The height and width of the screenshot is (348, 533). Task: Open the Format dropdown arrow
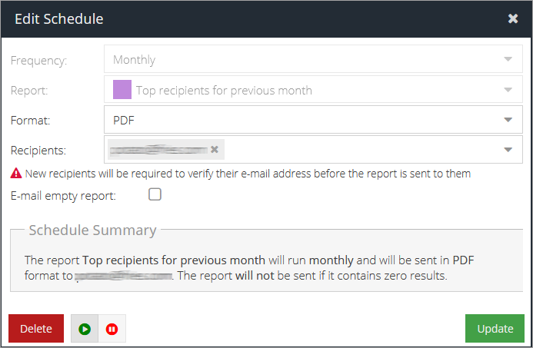508,120
